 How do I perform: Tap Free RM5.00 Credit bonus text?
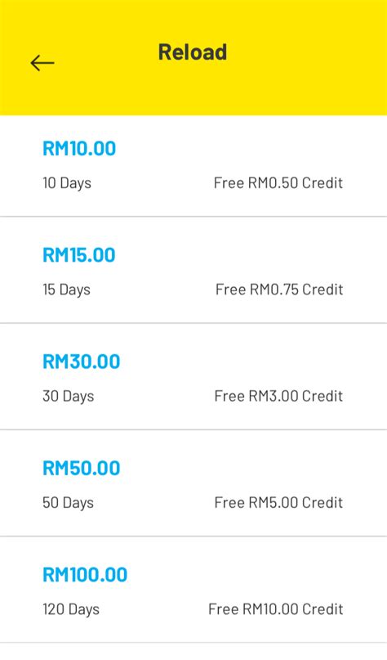pyautogui.click(x=278, y=502)
